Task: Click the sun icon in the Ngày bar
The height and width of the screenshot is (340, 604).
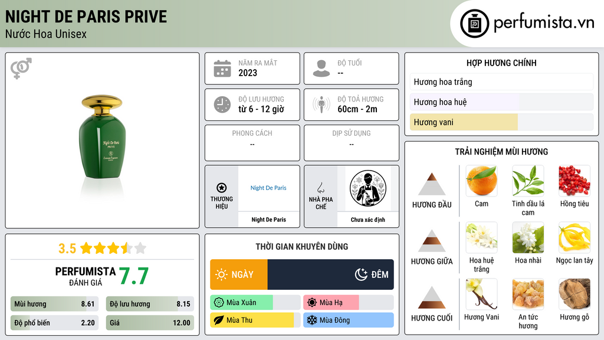Action: pyautogui.click(x=222, y=274)
